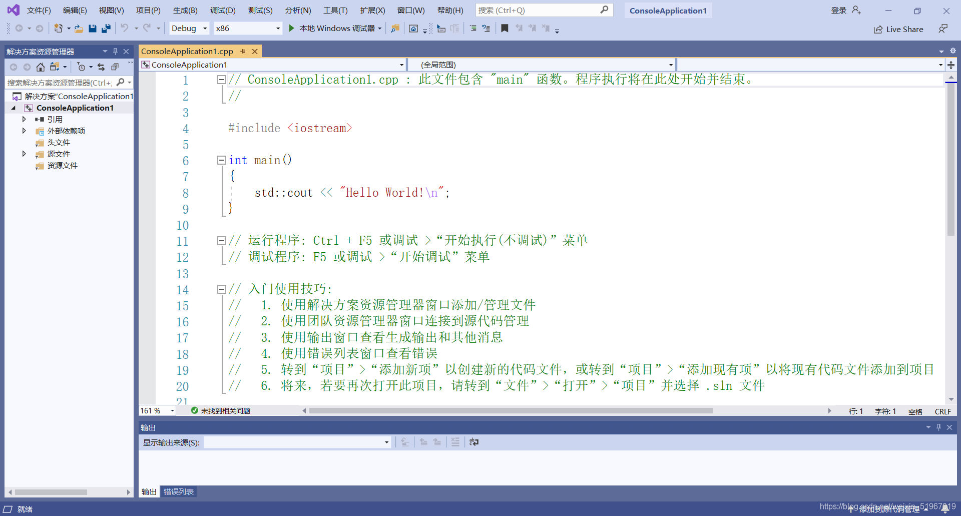Click the green Start debugging play icon
The width and height of the screenshot is (961, 516).
point(291,29)
